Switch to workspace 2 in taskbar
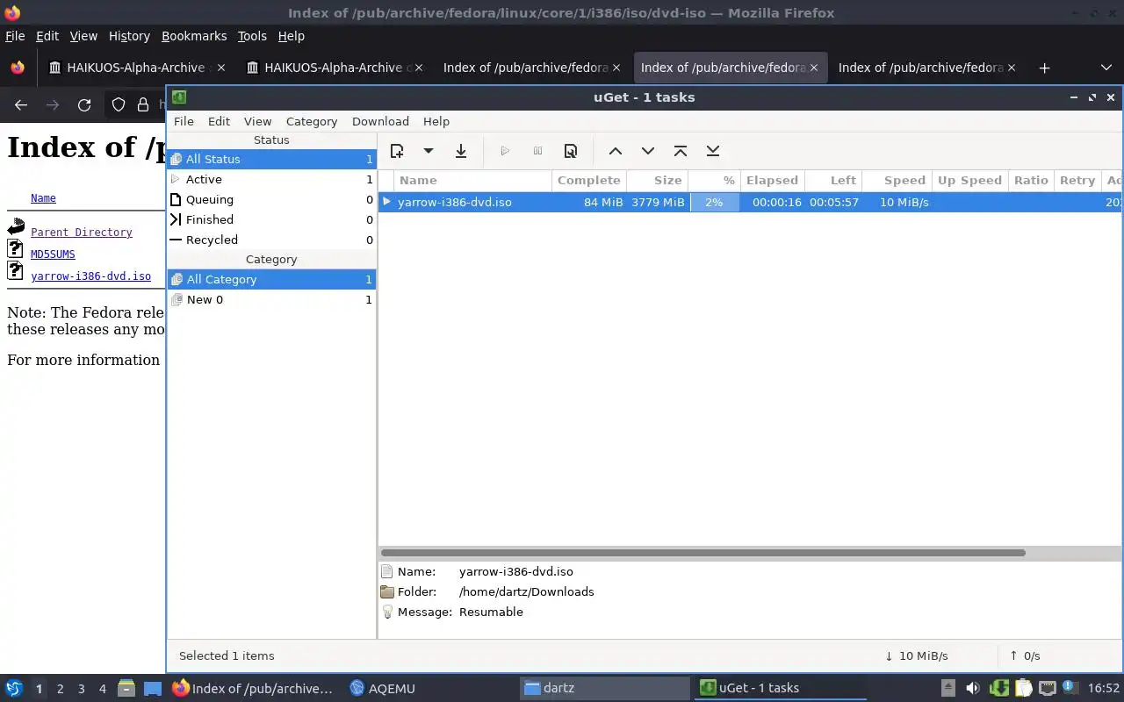The width and height of the screenshot is (1124, 702). [60, 689]
